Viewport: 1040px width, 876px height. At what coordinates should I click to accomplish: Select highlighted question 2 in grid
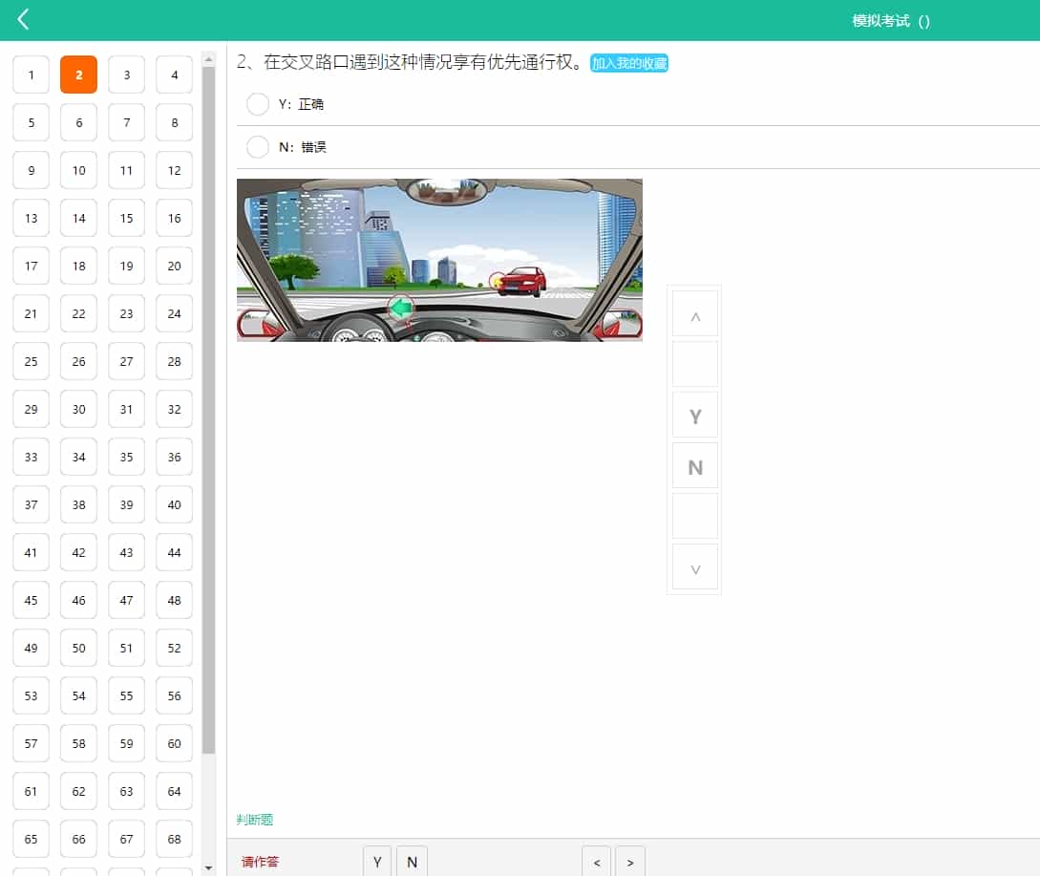click(x=79, y=75)
